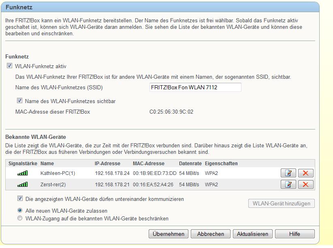Click WPA2 property of Zerst-rer(2)
Screen dimensions: 333x248
211,184
